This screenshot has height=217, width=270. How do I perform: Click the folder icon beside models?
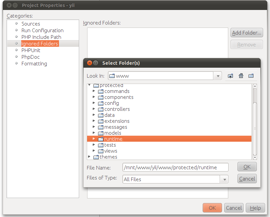101,133
